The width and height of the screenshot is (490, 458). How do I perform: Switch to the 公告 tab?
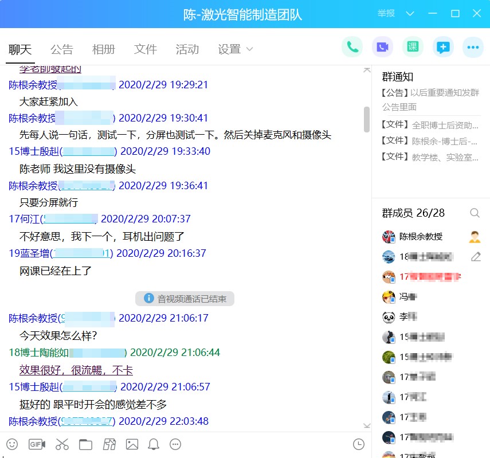click(x=62, y=49)
